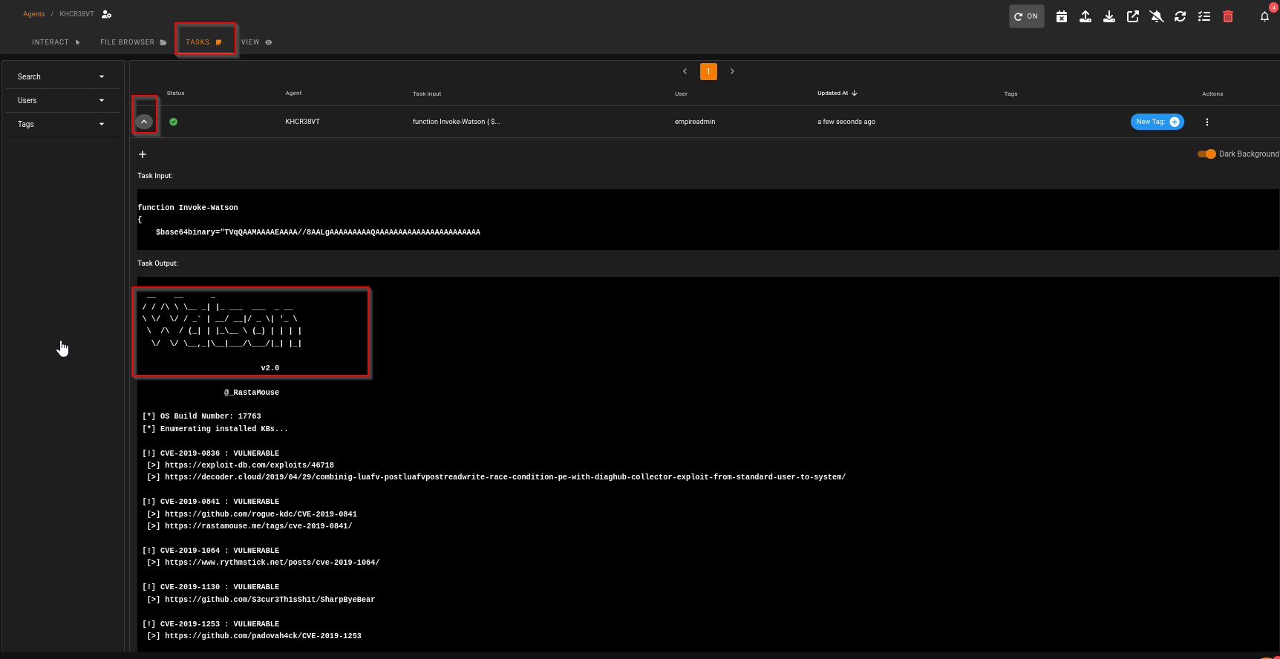Switch to the Interact tab
Viewport: 1280px width, 659px height.
[x=56, y=42]
